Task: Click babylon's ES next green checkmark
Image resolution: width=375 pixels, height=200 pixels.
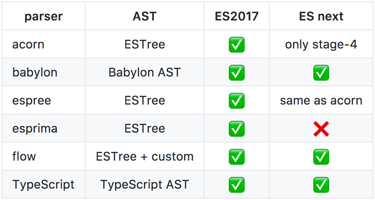Action: pos(321,73)
